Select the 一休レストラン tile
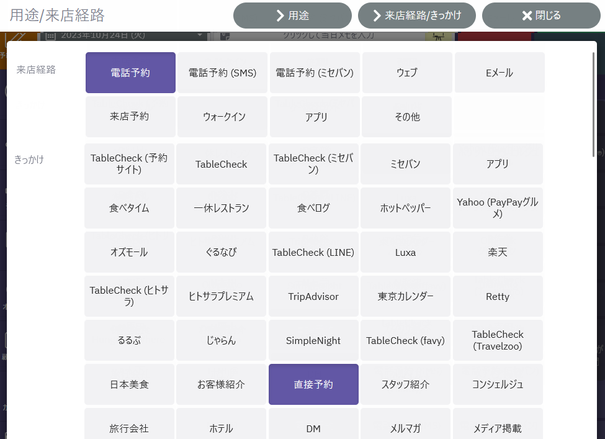Screen dimensions: 605x439 coord(221,208)
